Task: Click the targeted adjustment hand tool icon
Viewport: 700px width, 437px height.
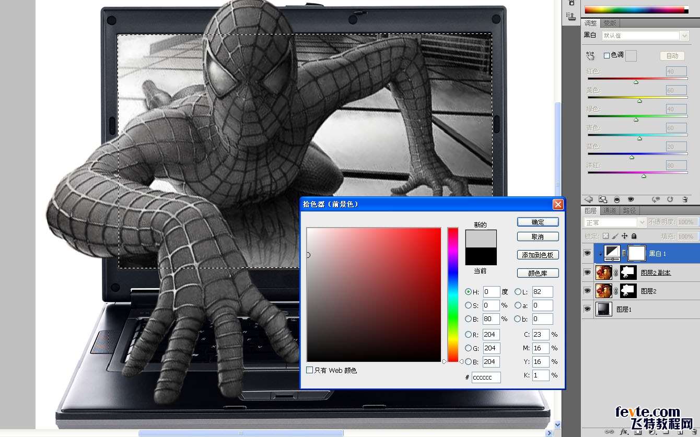Action: [x=590, y=55]
